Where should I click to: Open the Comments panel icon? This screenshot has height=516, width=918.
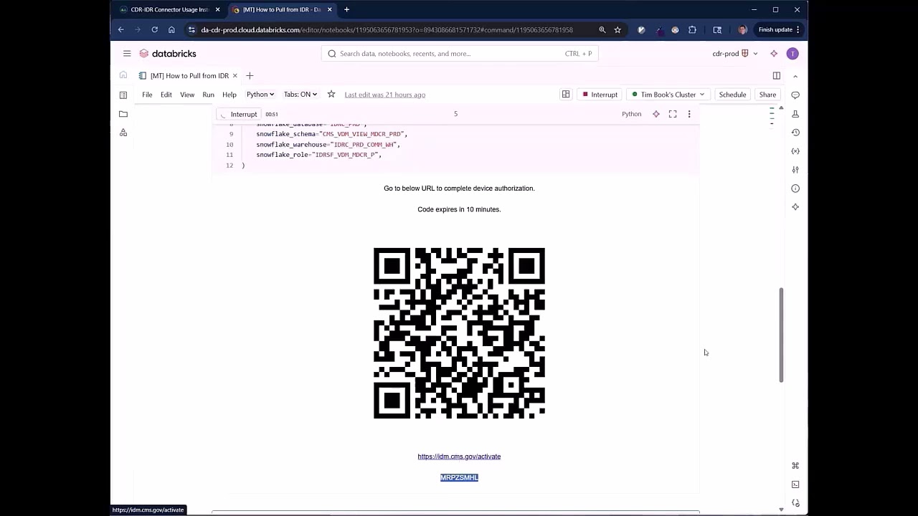pos(795,95)
